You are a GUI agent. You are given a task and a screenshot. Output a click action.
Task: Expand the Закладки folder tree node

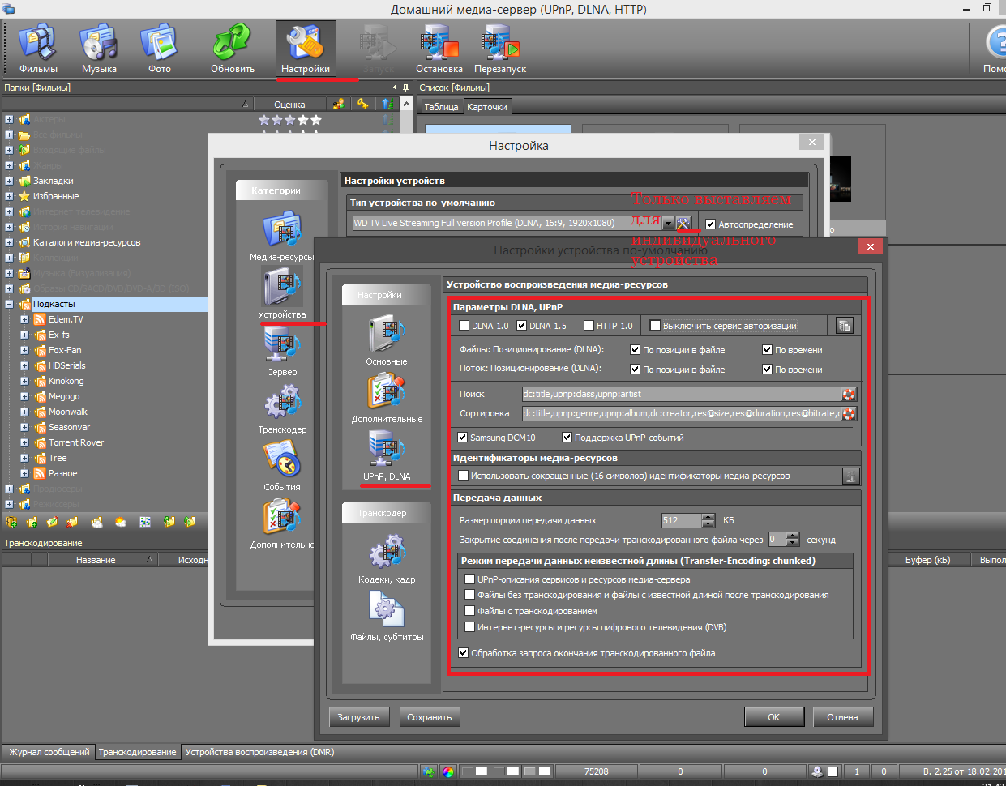pyautogui.click(x=9, y=181)
